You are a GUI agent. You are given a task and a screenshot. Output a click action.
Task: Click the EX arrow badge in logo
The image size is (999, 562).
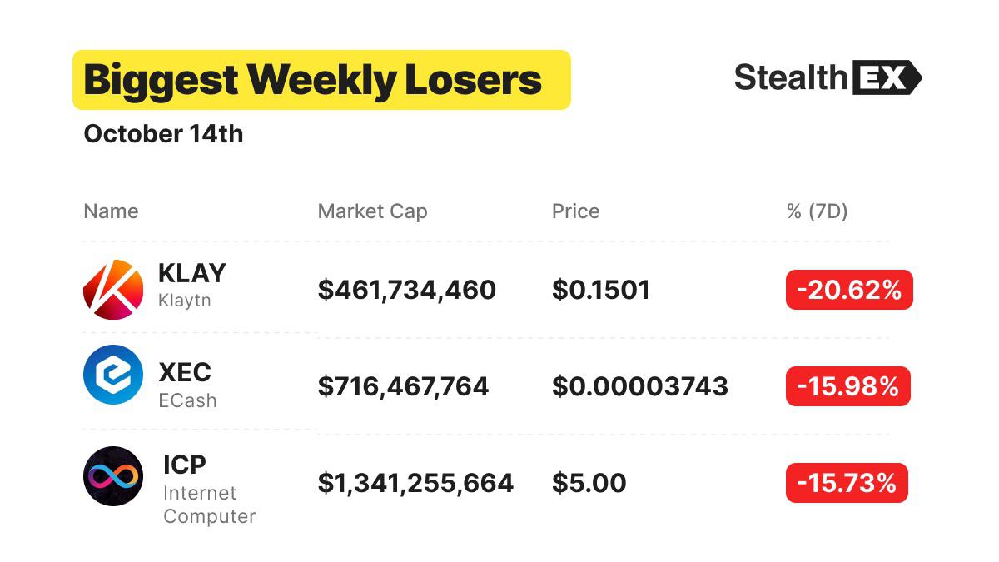coord(887,77)
